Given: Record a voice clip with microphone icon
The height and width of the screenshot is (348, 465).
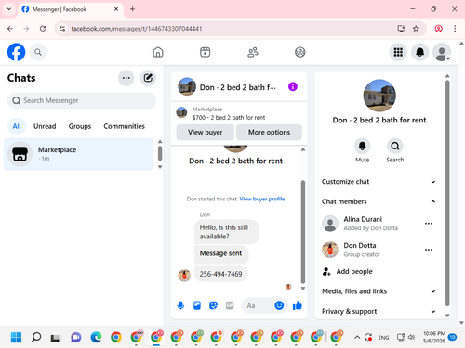Looking at the screenshot, I should (180, 305).
